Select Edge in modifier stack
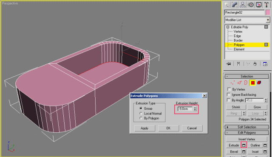The width and height of the screenshot is (272, 157). (x=237, y=36)
